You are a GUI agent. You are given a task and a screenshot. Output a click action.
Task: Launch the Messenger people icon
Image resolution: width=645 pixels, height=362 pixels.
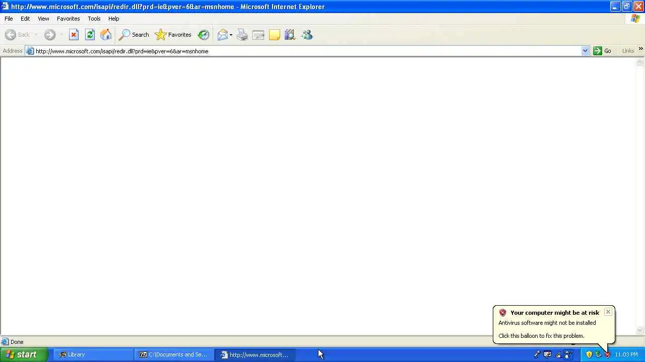pyautogui.click(x=307, y=35)
